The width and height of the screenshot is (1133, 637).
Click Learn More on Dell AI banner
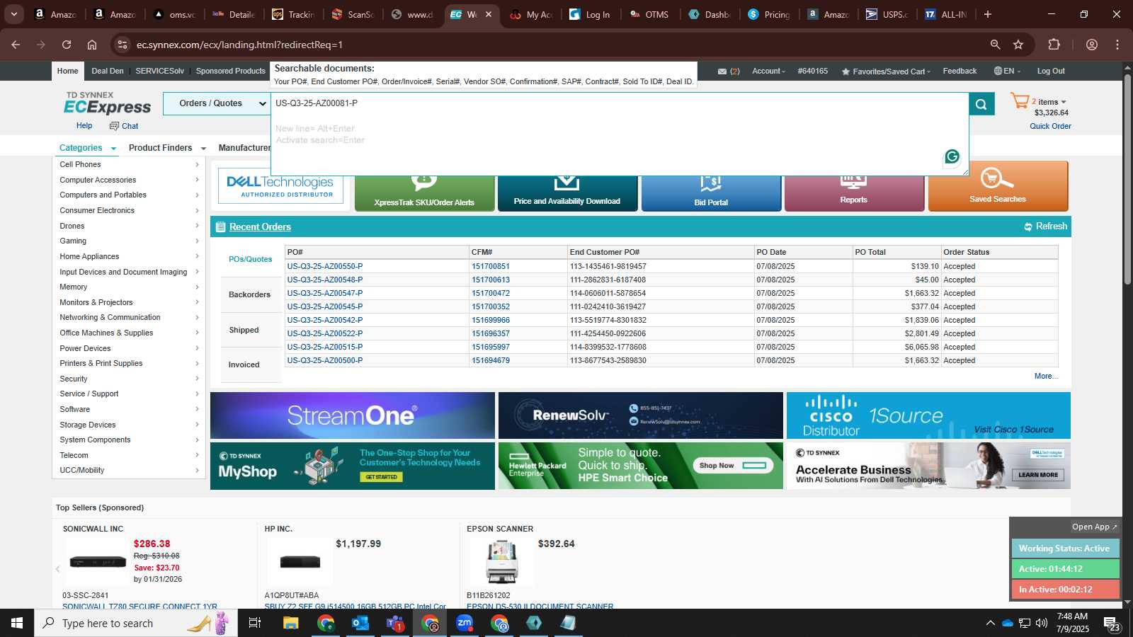[1038, 475]
